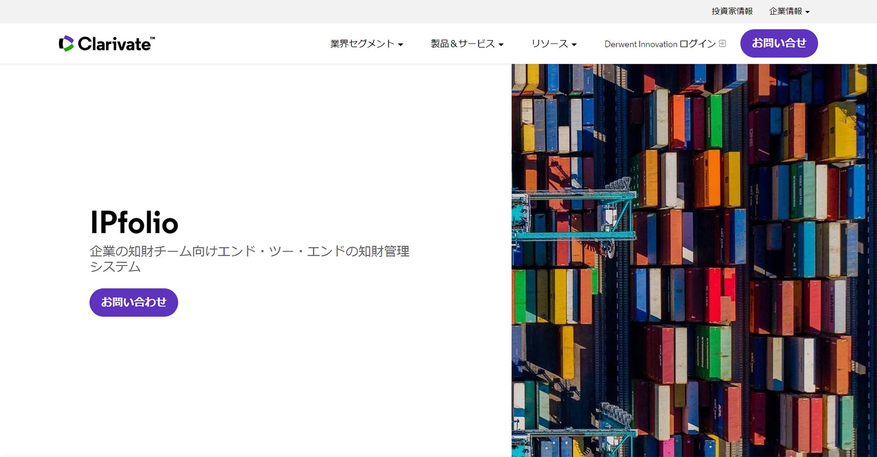Click the header お問い合せ button
The width and height of the screenshot is (877, 457).
click(779, 43)
